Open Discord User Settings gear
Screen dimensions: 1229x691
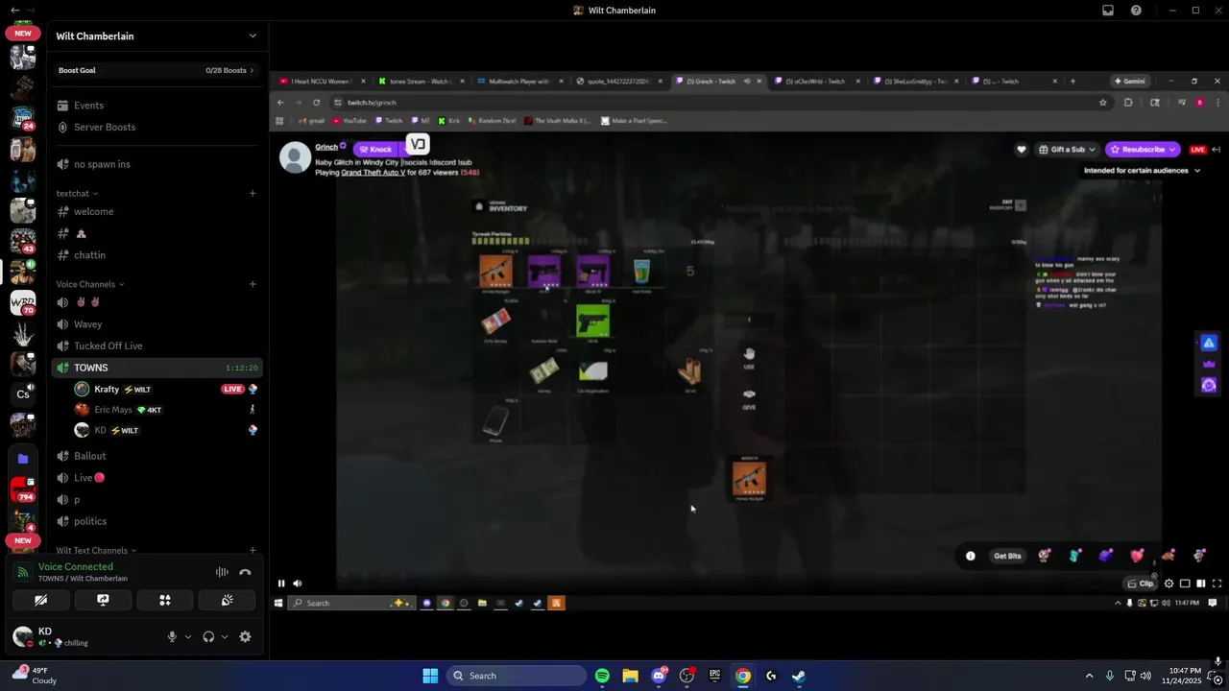point(245,636)
